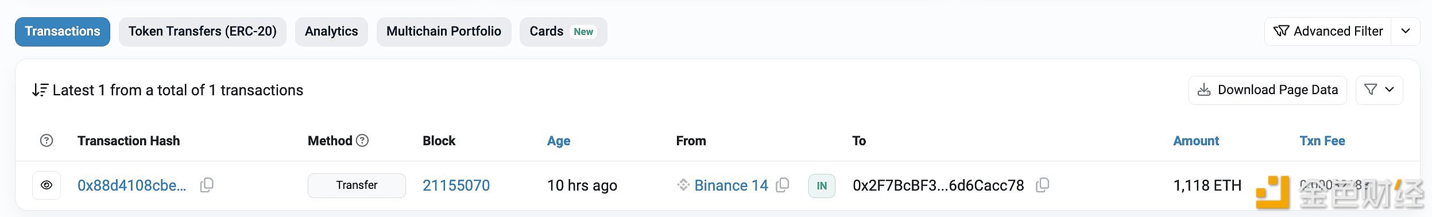Click the help icon in table header
This screenshot has height=217, width=1432.
coord(47,141)
